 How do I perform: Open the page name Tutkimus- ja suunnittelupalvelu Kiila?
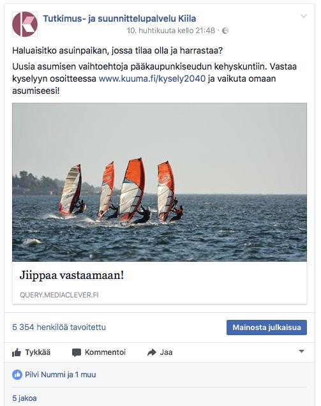point(119,19)
